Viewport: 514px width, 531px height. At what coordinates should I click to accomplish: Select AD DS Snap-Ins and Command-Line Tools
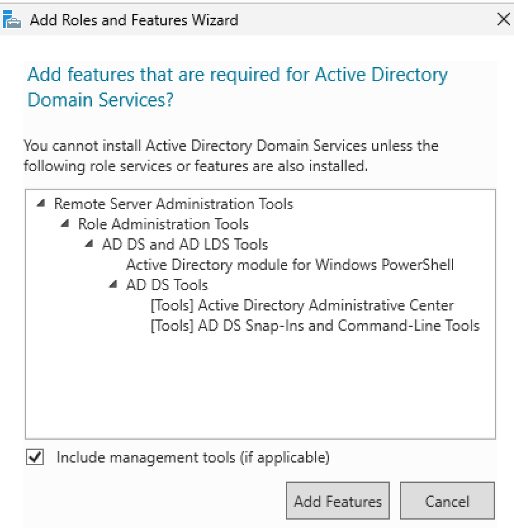[x=315, y=326]
